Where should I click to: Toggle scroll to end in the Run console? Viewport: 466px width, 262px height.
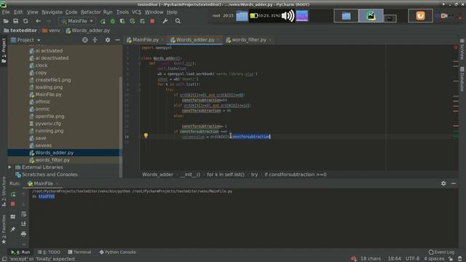point(23,224)
